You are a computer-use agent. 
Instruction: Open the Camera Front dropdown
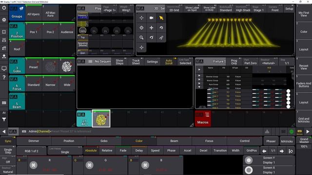(x=275, y=9)
